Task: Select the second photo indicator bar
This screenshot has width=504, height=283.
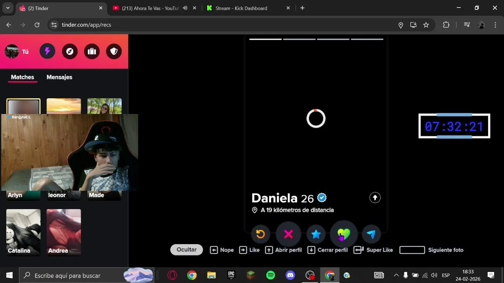Action: (299, 39)
